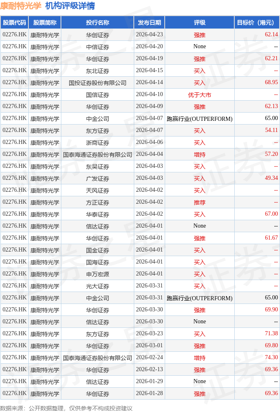Select the date cell 2026-04-20
280x412 pixels.
click(x=149, y=47)
